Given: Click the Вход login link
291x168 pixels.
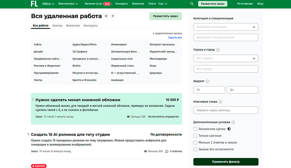Looking at the screenshot, I should (x=260, y=4).
